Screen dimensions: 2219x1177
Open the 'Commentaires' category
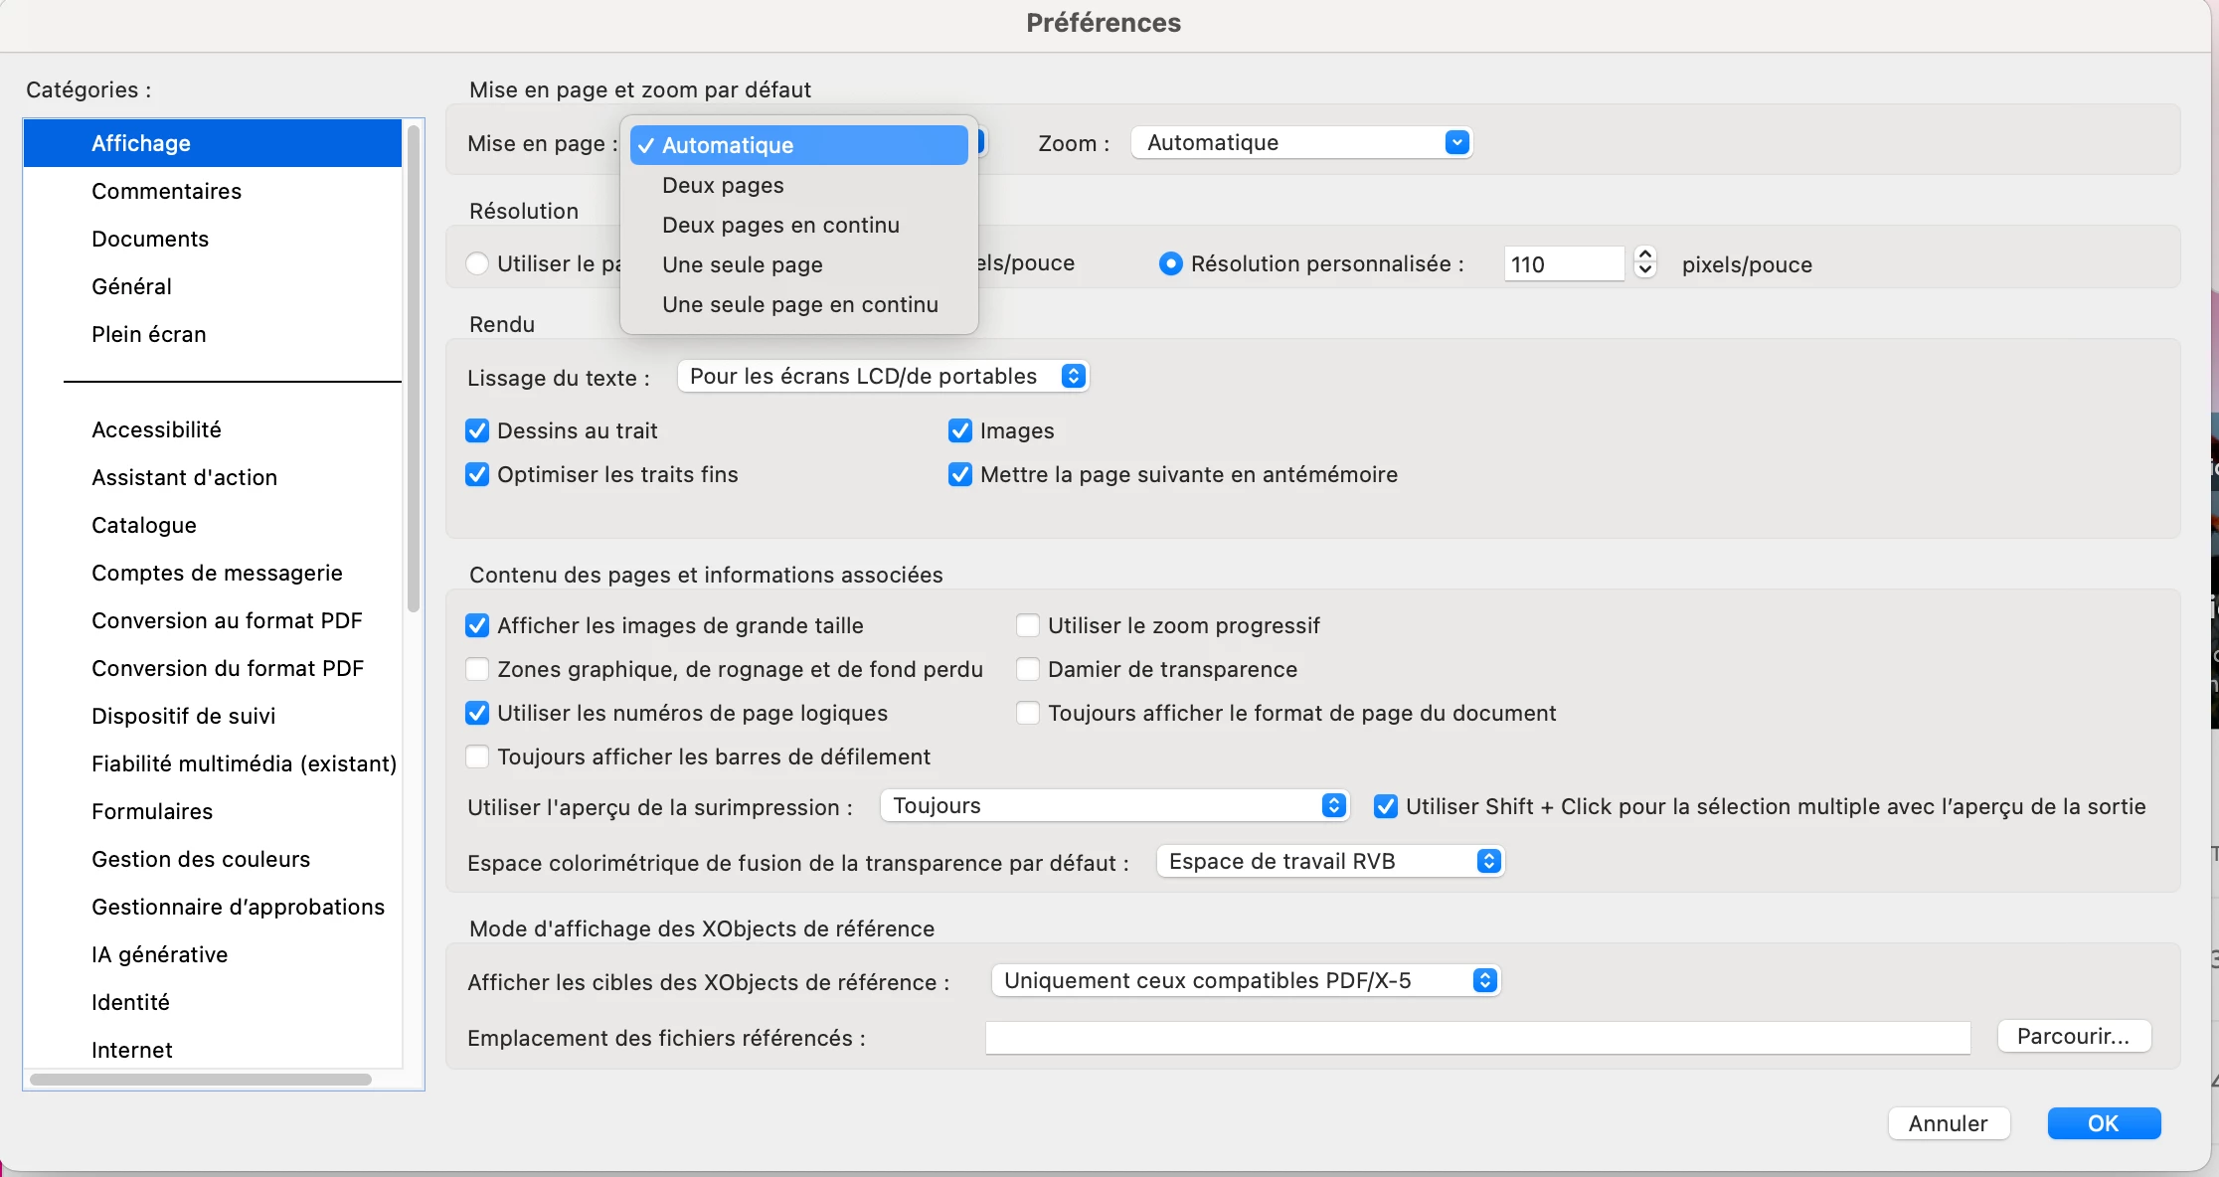pyautogui.click(x=166, y=192)
